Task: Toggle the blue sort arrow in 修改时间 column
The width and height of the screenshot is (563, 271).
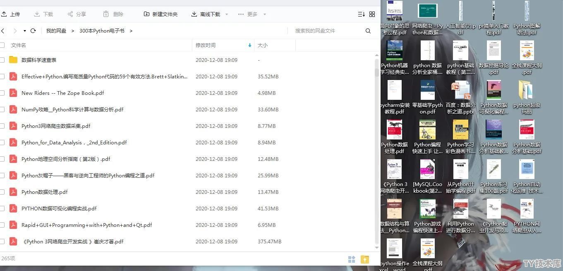Action: [250, 45]
